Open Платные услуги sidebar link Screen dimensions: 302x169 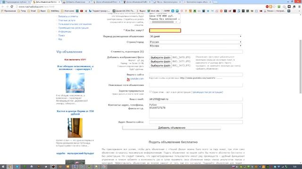coord(67,20)
